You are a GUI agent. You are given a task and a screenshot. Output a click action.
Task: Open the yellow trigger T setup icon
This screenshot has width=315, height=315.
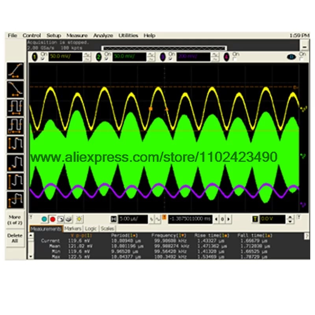coord(255,219)
